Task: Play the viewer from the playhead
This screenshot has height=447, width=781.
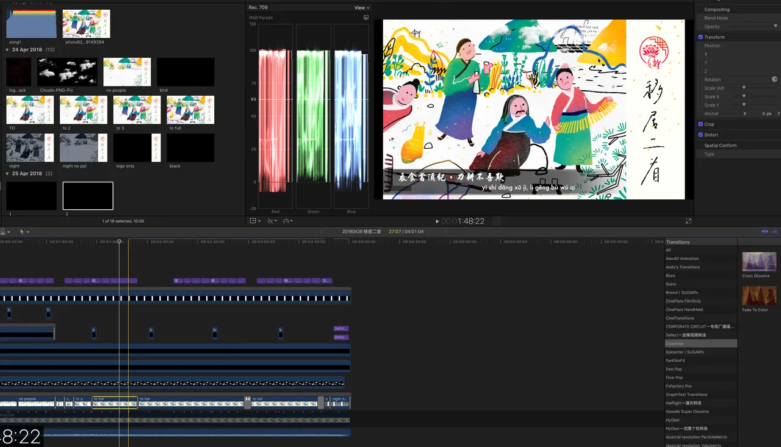Action: point(437,221)
